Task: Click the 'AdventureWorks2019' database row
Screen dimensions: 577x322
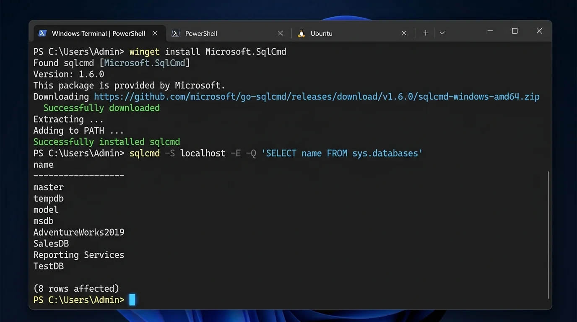Action: point(79,232)
